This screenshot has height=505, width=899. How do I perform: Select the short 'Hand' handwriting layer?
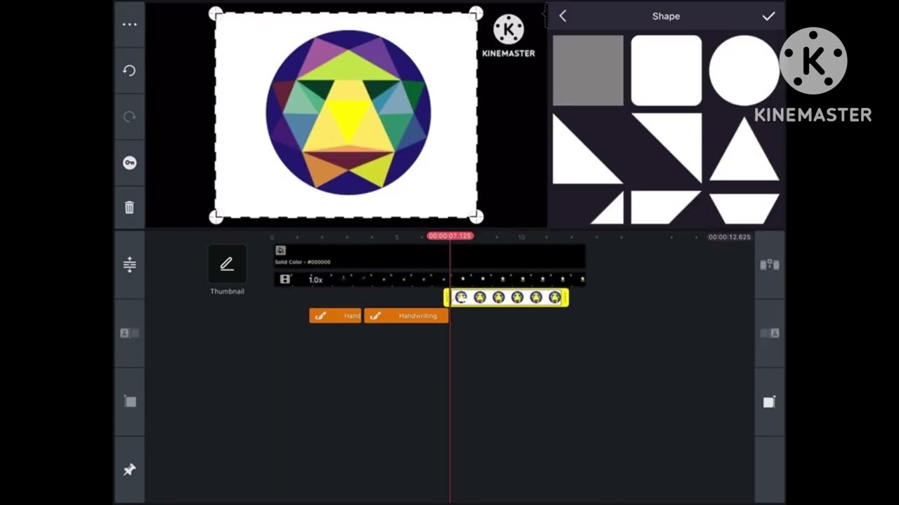pos(335,316)
